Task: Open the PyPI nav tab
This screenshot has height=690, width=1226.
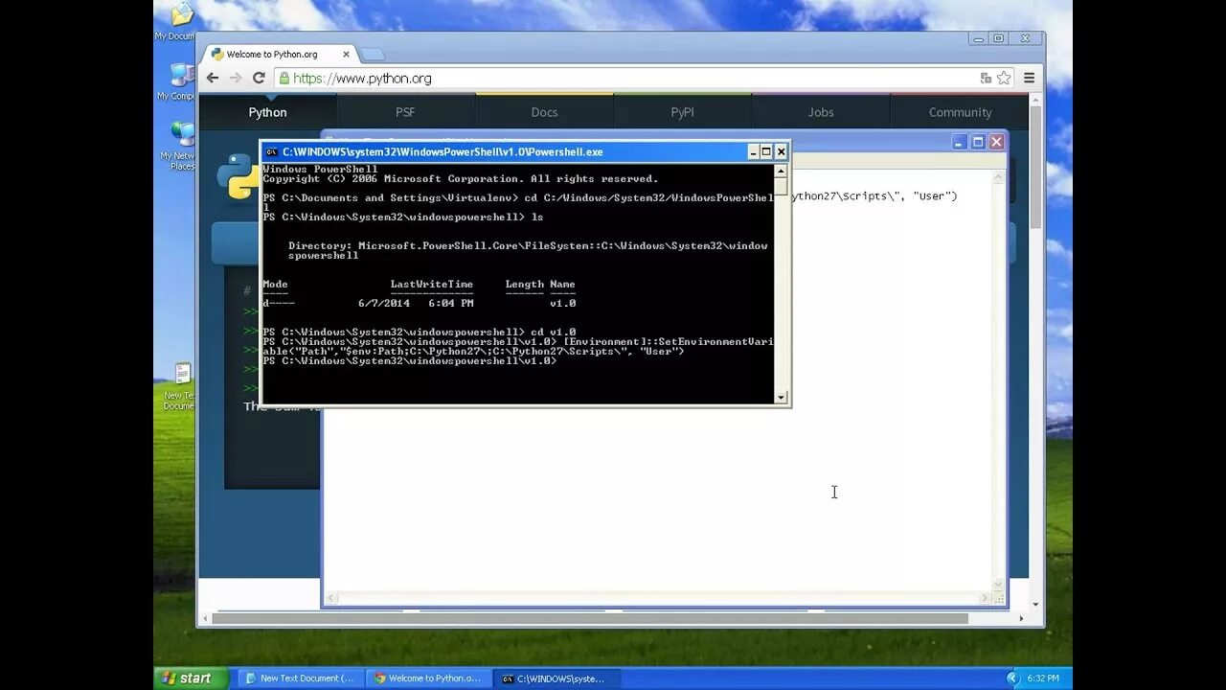Action: pyautogui.click(x=682, y=112)
